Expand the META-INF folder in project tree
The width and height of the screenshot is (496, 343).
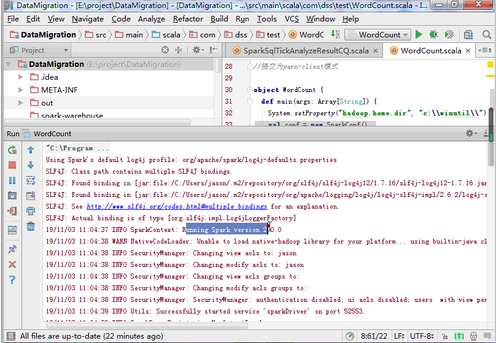(x=20, y=90)
